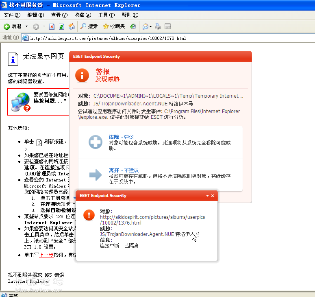315x297 pixels.
Task: Click the grayed Forward arrow button
Action: pyautogui.click(x=36, y=26)
